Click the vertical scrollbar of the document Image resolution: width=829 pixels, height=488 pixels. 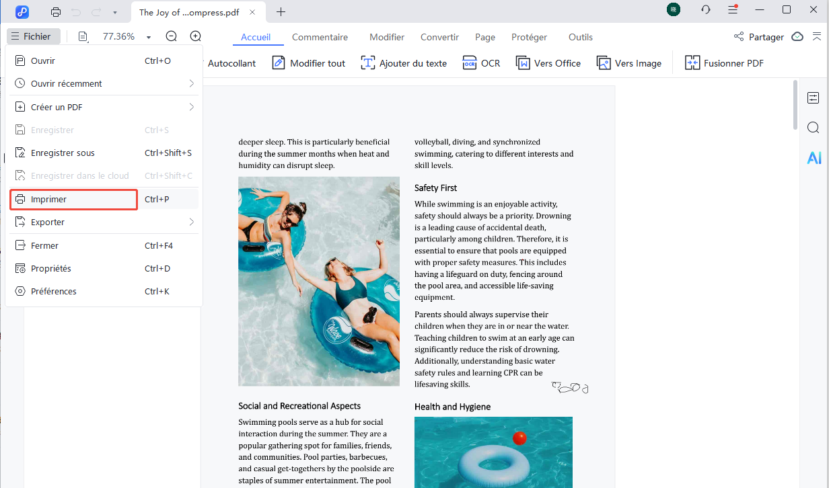pyautogui.click(x=795, y=106)
